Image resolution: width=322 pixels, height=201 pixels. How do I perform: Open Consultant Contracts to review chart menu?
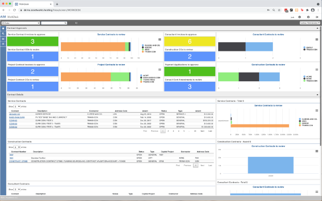tap(317, 40)
